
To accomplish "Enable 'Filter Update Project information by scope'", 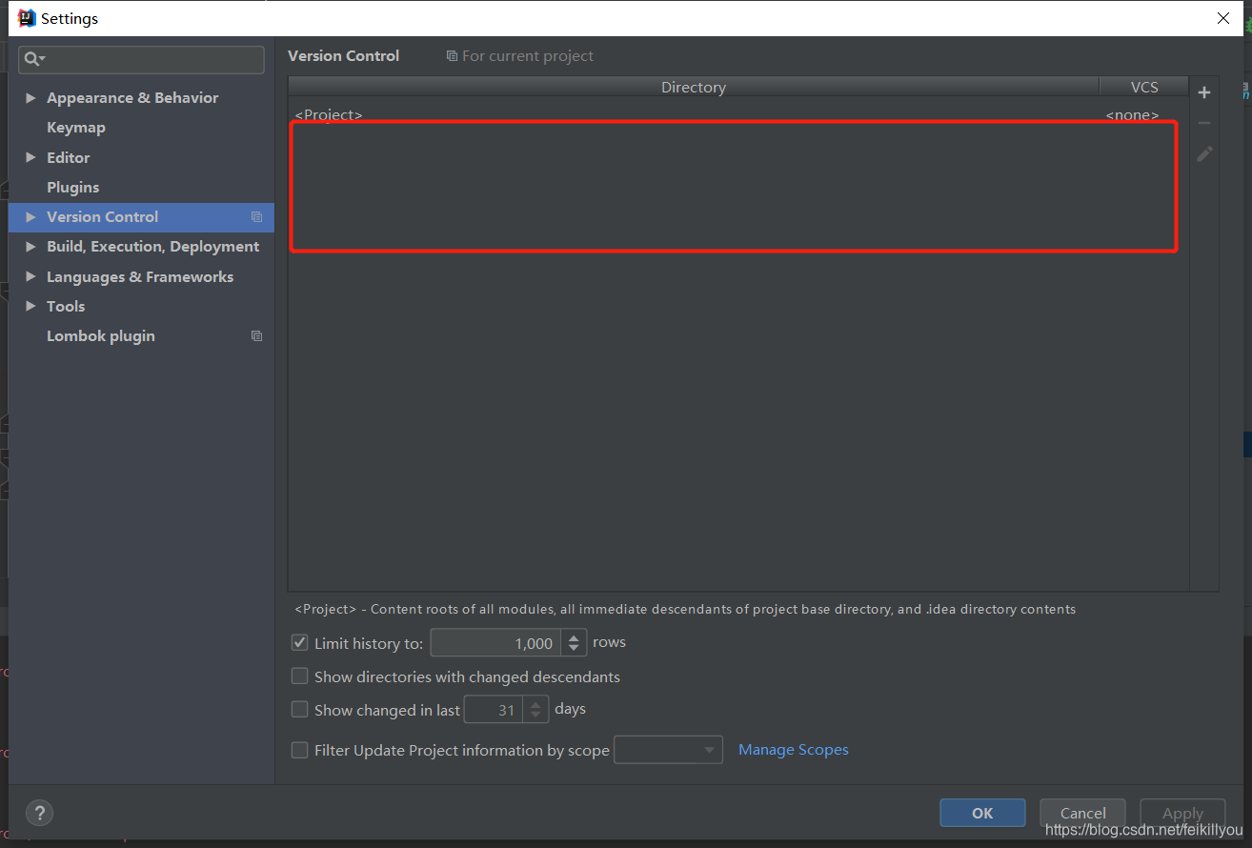I will coord(299,750).
